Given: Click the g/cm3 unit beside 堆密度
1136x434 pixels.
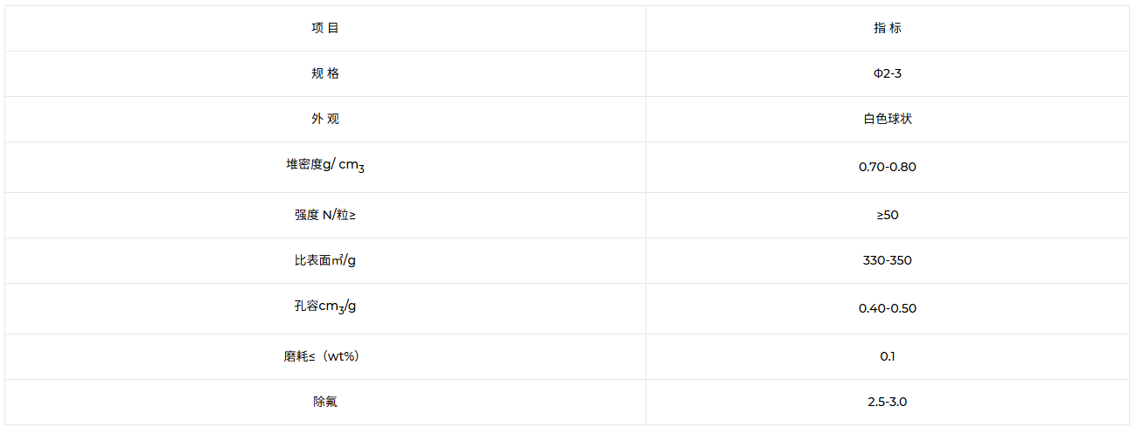Looking at the screenshot, I should (344, 166).
